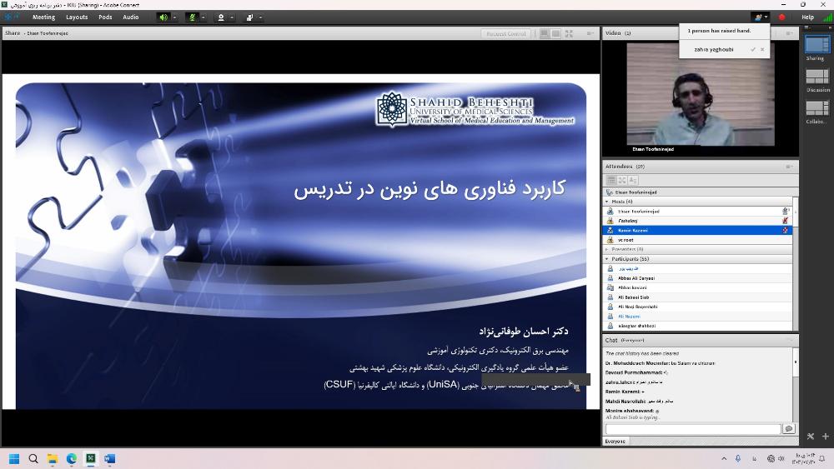Open the Meeting menu

click(x=43, y=17)
